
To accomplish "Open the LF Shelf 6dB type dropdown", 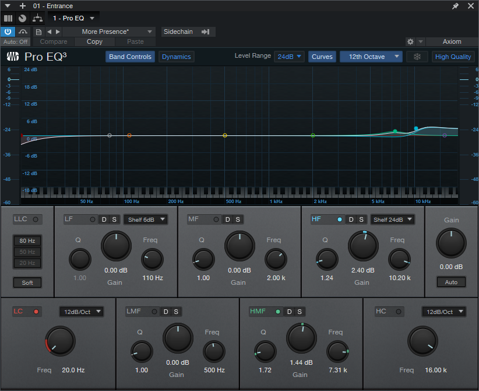I will [x=146, y=219].
